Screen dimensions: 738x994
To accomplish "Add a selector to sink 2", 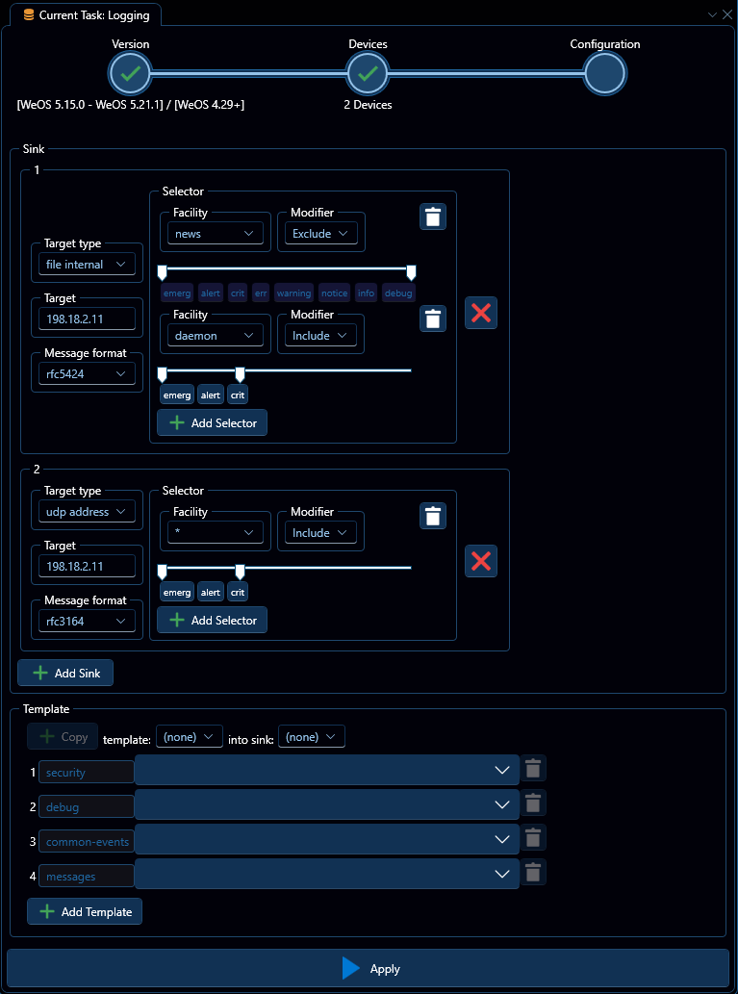I will tap(213, 620).
